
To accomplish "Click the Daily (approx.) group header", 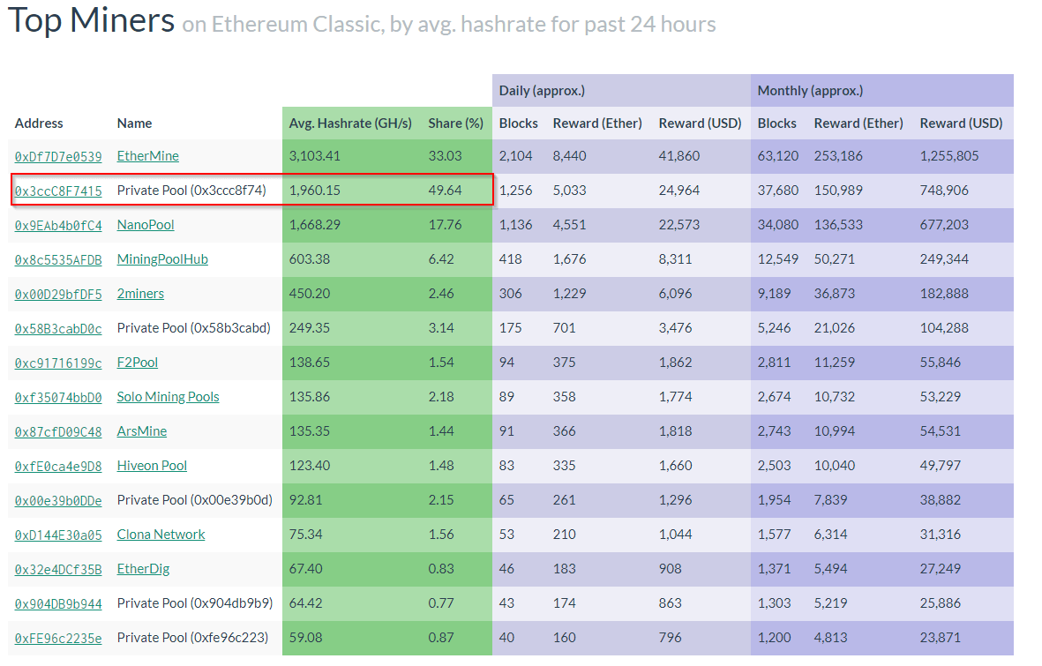I will coord(542,91).
